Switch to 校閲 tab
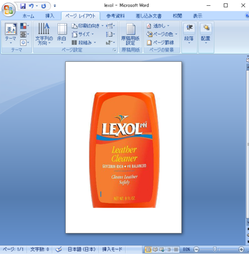 tap(177, 16)
